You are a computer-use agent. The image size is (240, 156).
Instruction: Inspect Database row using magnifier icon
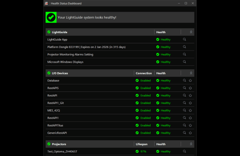184,80
